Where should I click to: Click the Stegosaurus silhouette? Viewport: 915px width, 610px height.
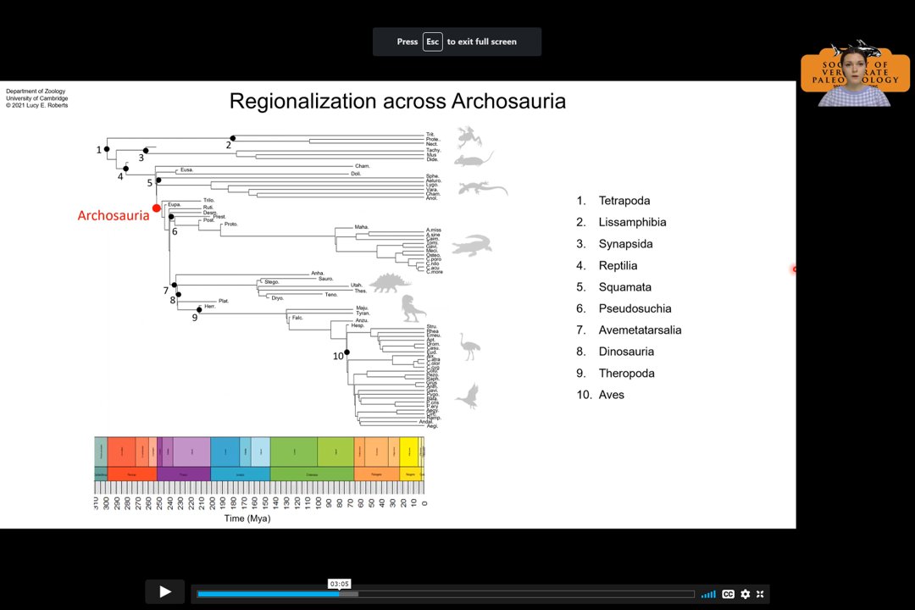pos(391,283)
